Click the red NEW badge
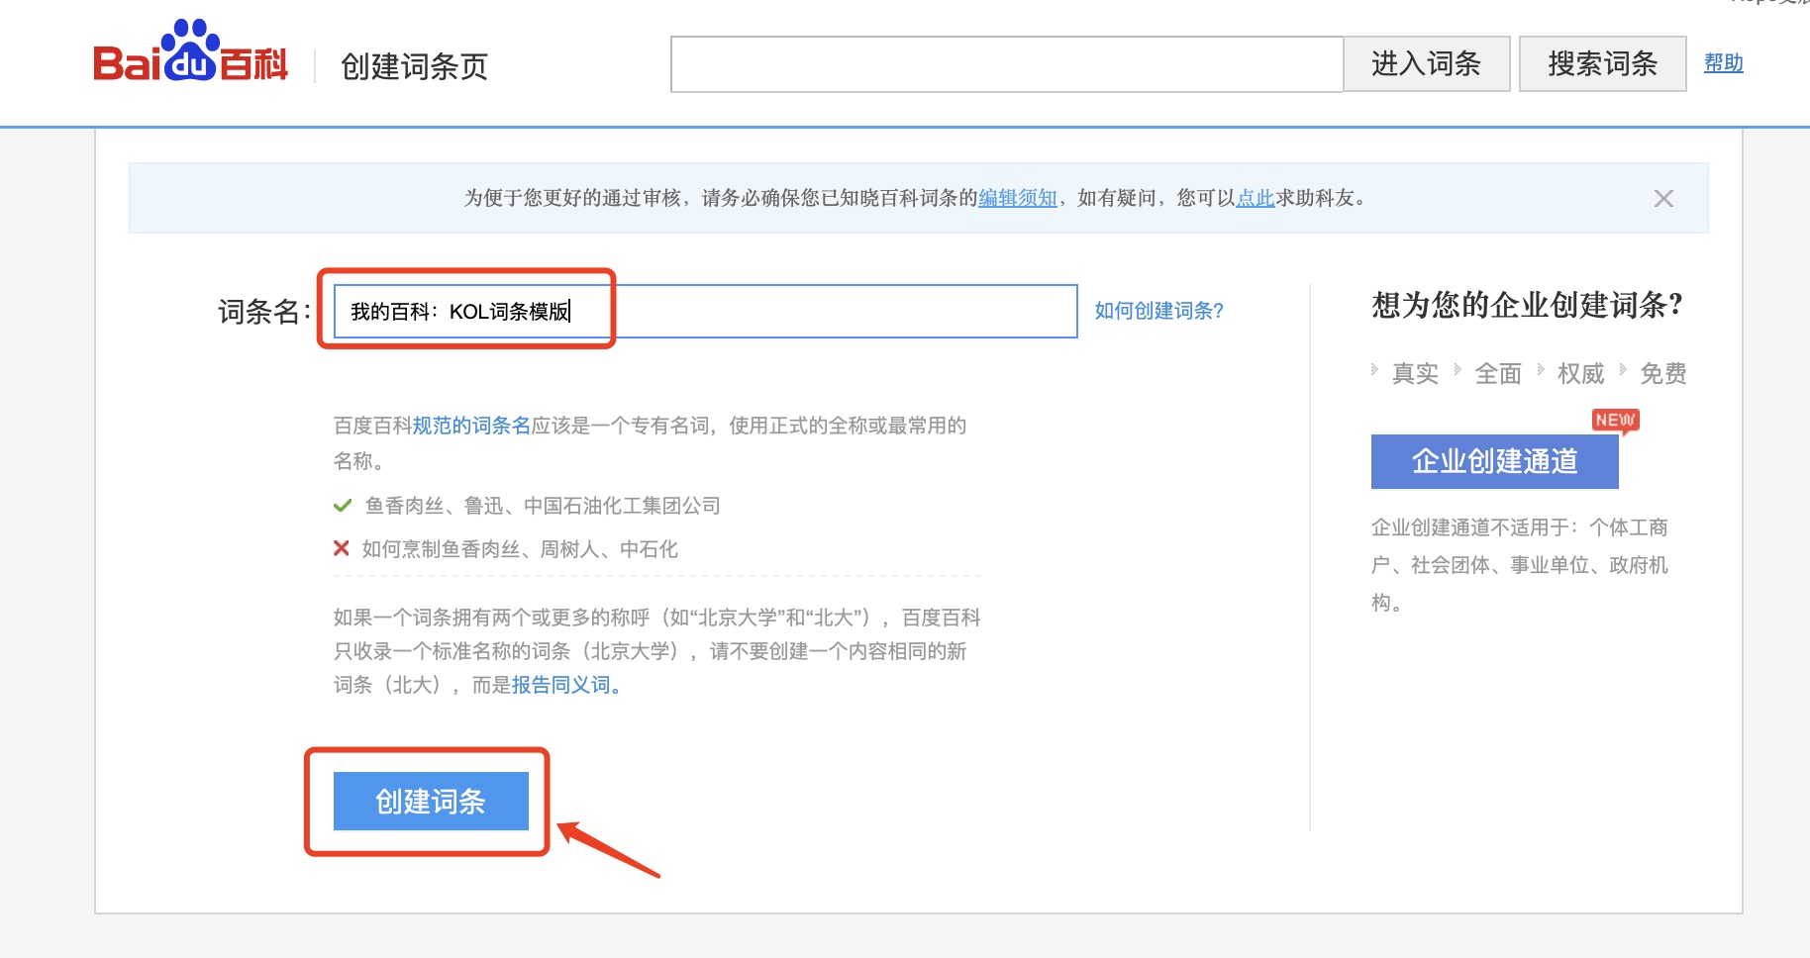This screenshot has height=958, width=1810. 1615,421
